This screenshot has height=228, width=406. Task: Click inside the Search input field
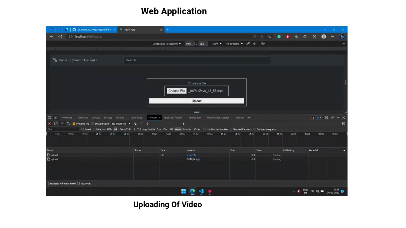click(x=197, y=60)
